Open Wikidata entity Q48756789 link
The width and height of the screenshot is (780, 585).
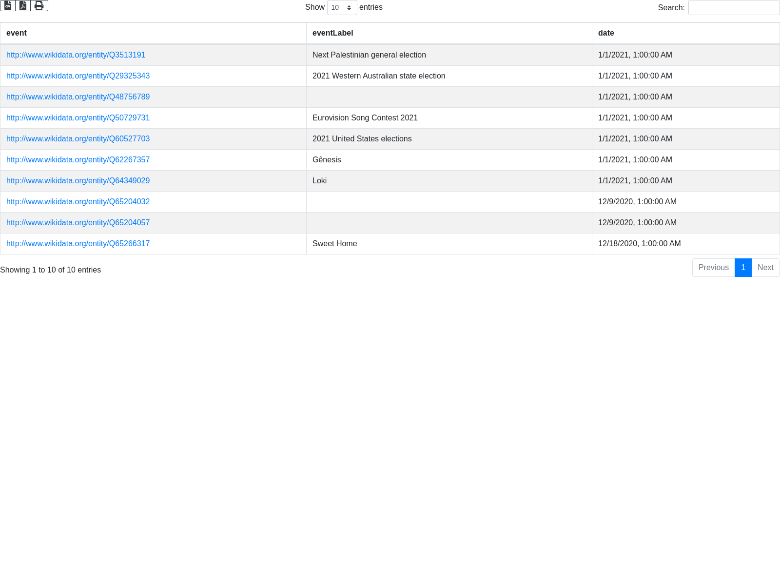(x=78, y=97)
